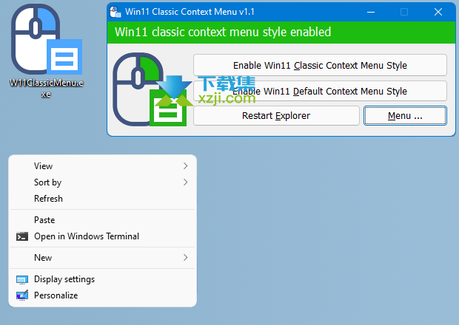Open the Sort by submenu

click(102, 182)
